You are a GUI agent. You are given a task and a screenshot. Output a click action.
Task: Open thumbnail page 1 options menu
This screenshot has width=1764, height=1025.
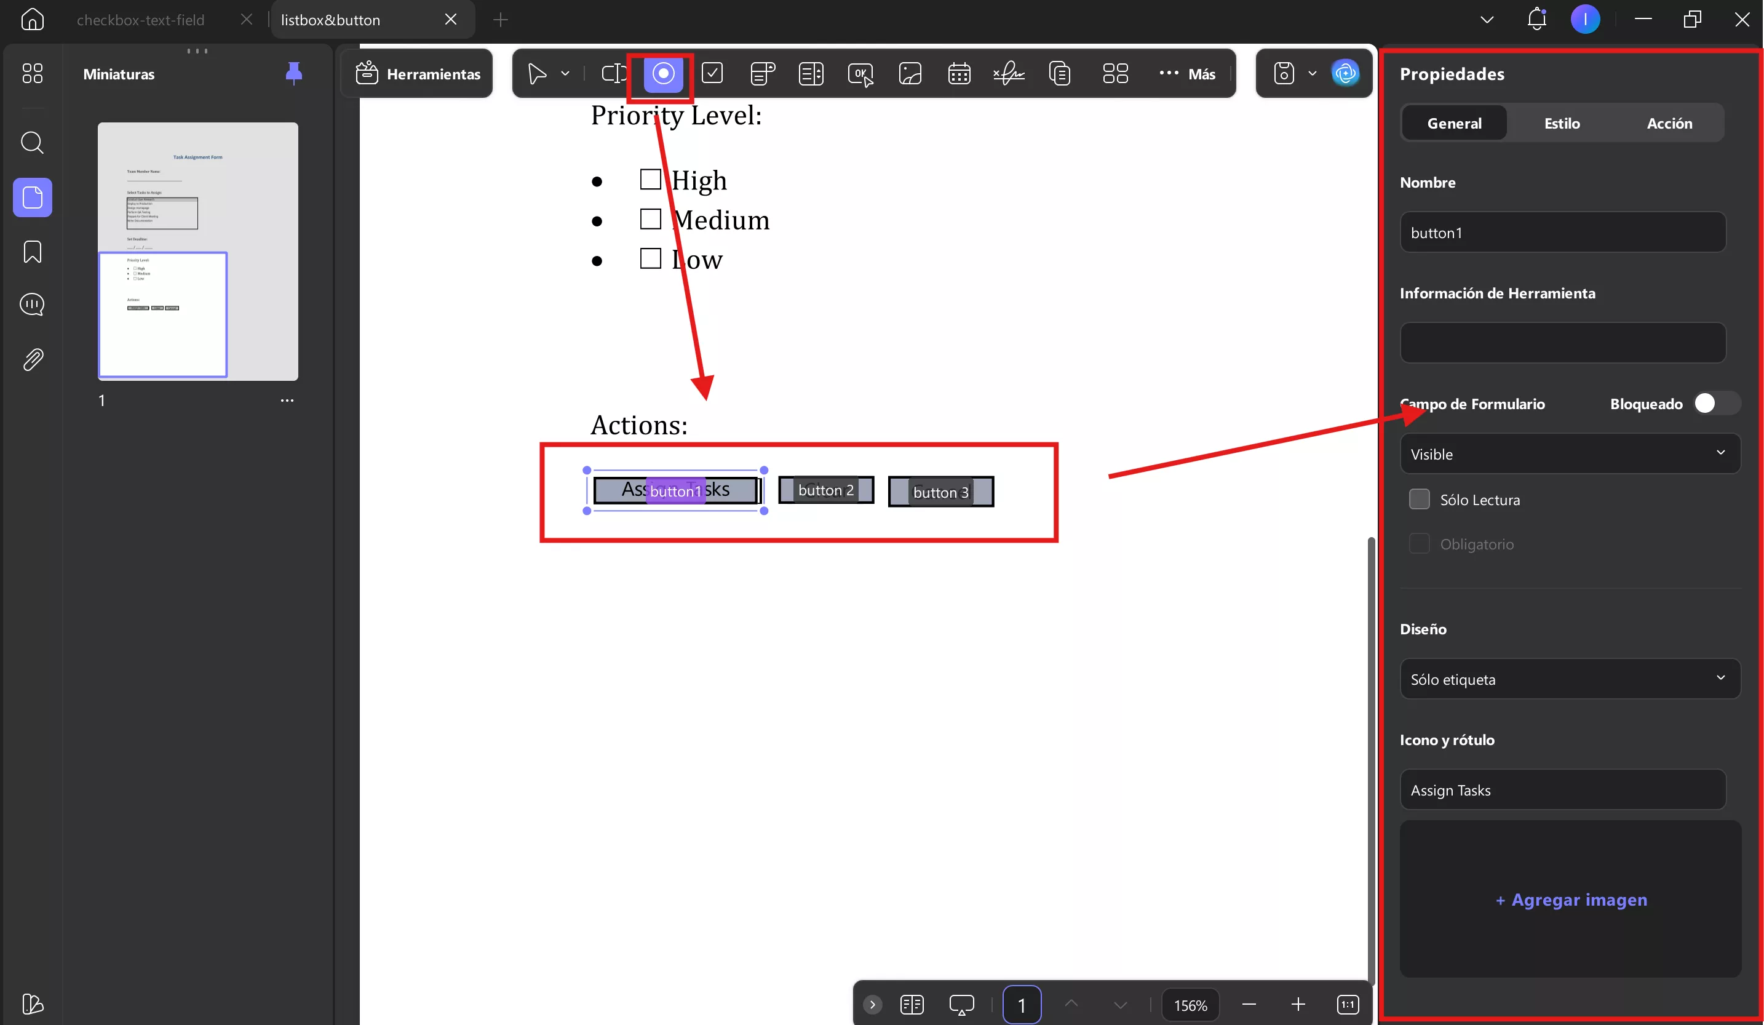[x=287, y=401]
